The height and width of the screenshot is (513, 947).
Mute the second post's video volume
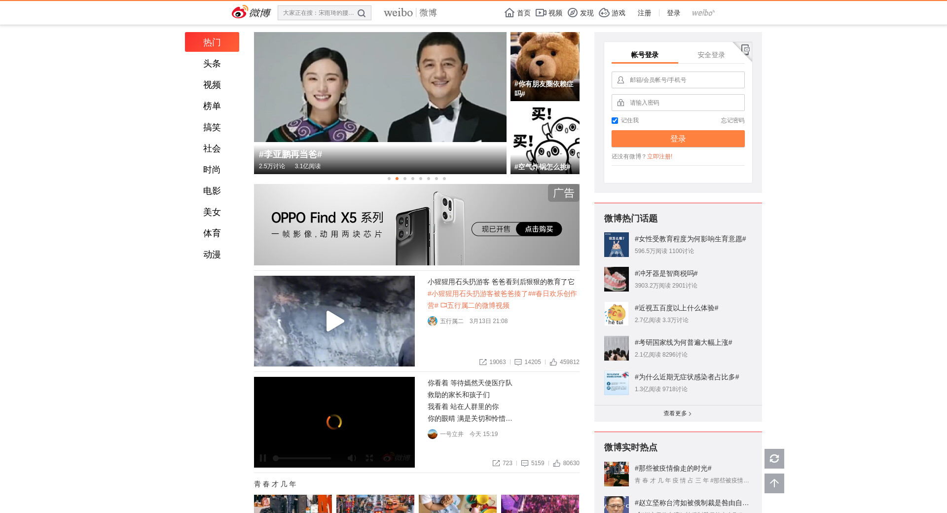click(x=352, y=458)
